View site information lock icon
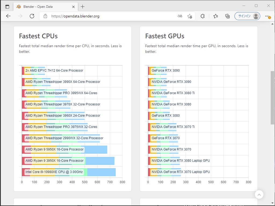 [45, 16]
